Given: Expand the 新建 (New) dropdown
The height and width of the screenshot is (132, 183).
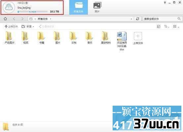Looking at the screenshot, I should [33, 27].
